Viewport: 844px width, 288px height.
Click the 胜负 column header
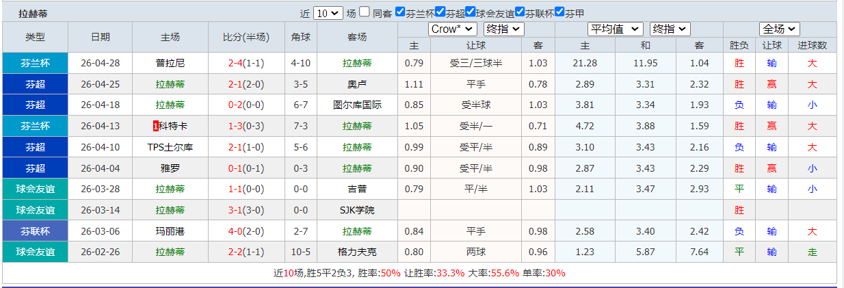click(x=739, y=45)
